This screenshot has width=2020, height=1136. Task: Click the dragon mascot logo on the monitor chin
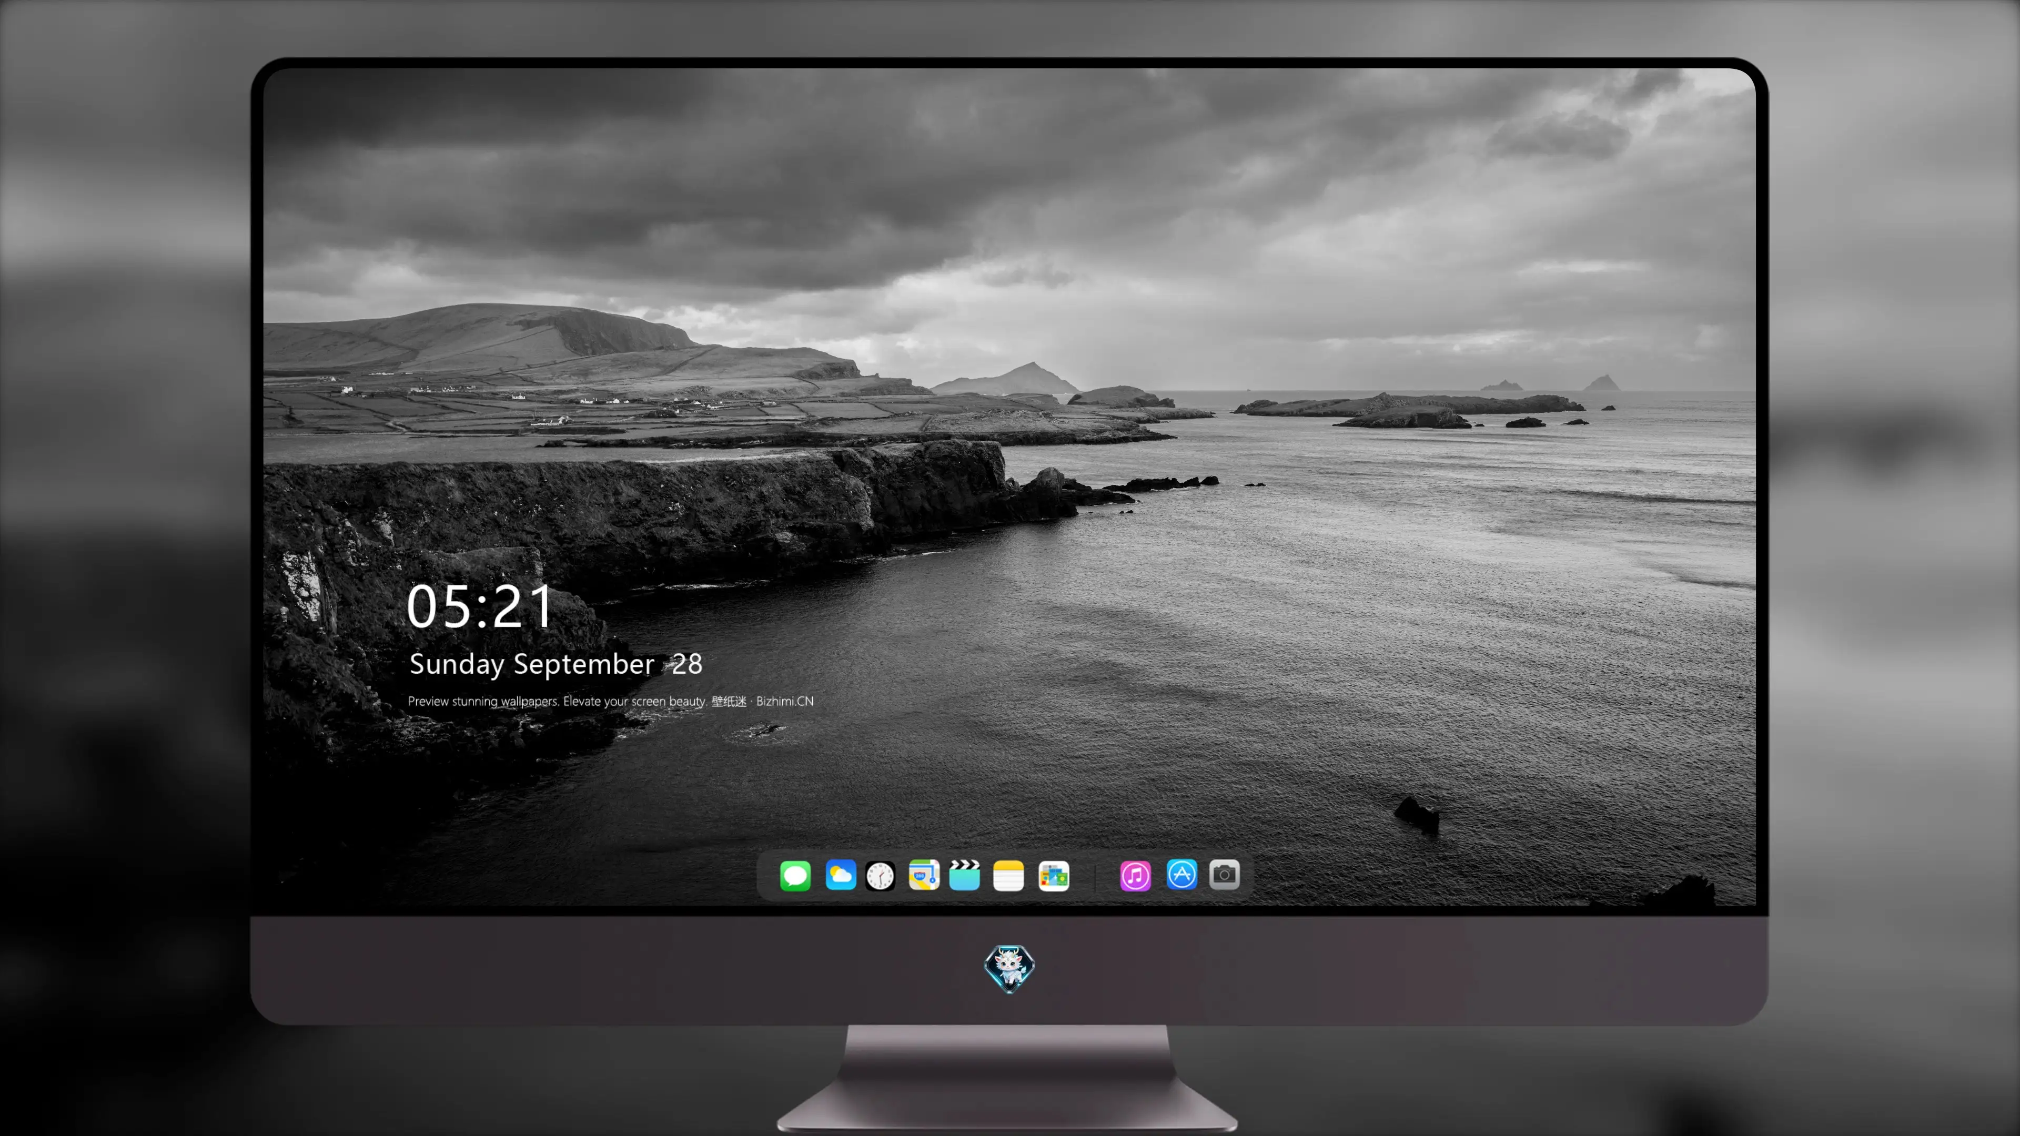click(x=1009, y=969)
